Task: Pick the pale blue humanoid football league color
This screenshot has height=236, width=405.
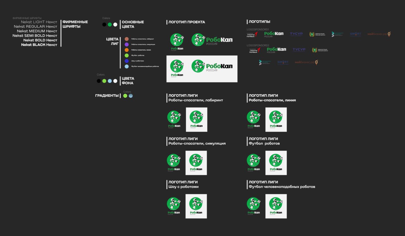Action: coord(127,66)
